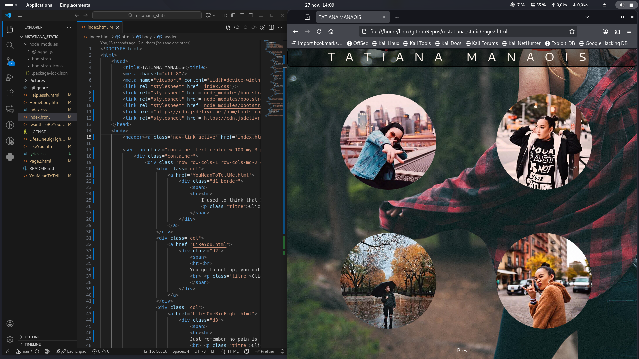Click the Search icon in the activity bar

(x=10, y=45)
